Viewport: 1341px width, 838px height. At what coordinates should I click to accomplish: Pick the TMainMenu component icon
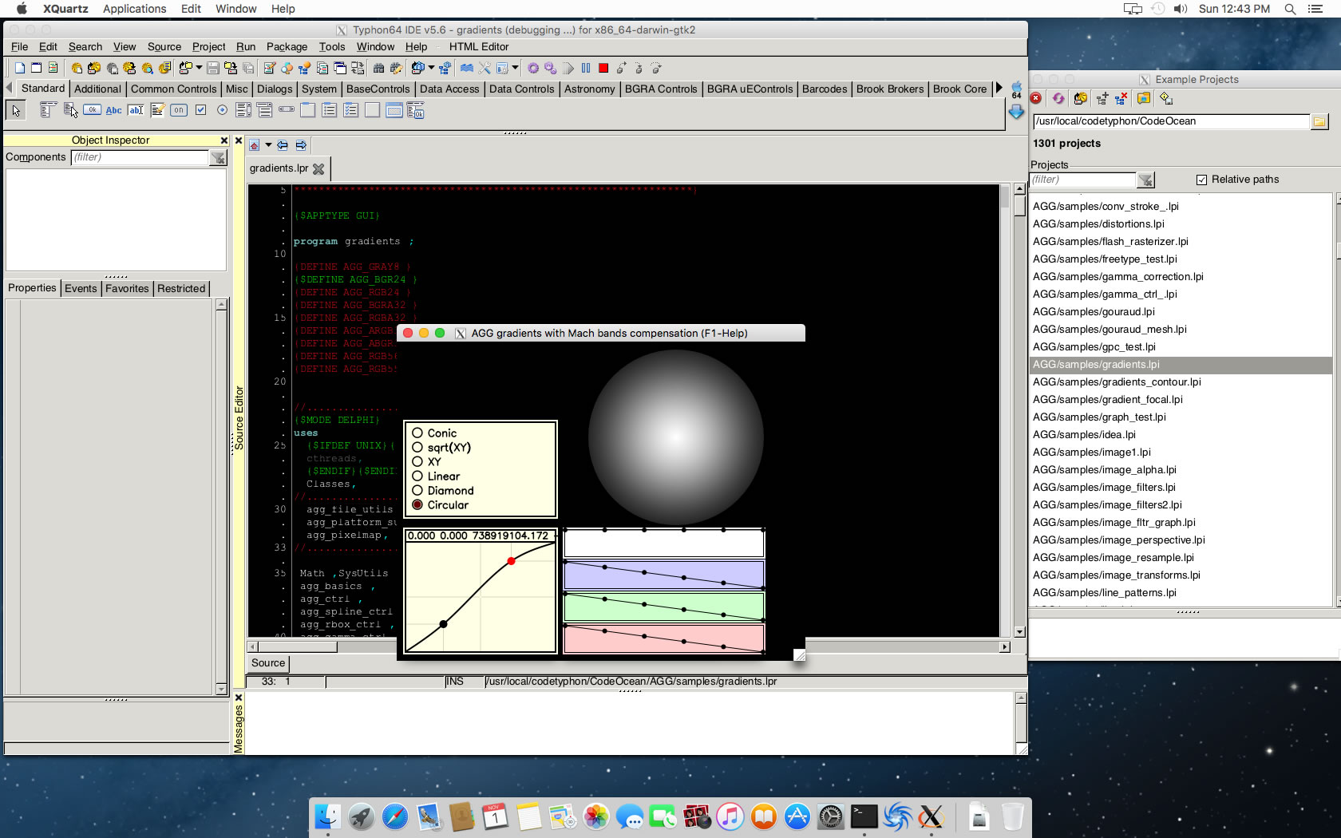(48, 110)
